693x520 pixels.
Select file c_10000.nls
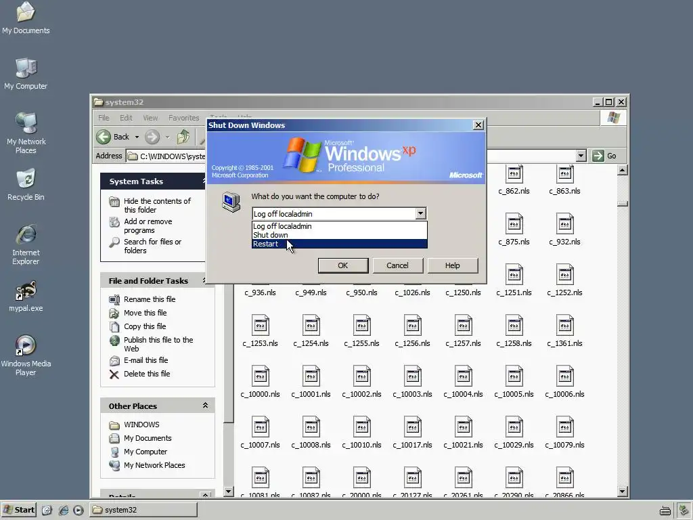click(x=261, y=382)
